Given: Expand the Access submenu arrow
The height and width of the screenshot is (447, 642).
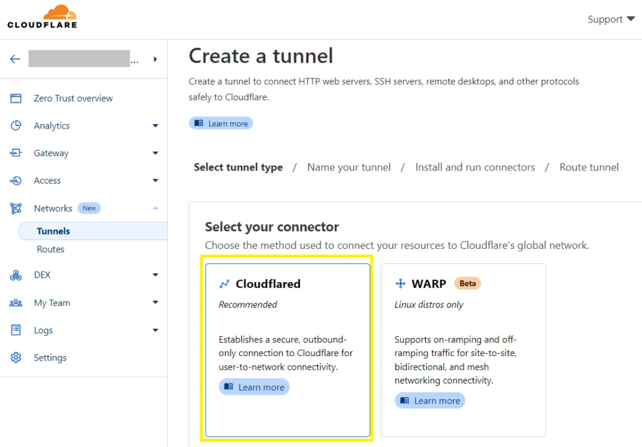Looking at the screenshot, I should tap(155, 181).
